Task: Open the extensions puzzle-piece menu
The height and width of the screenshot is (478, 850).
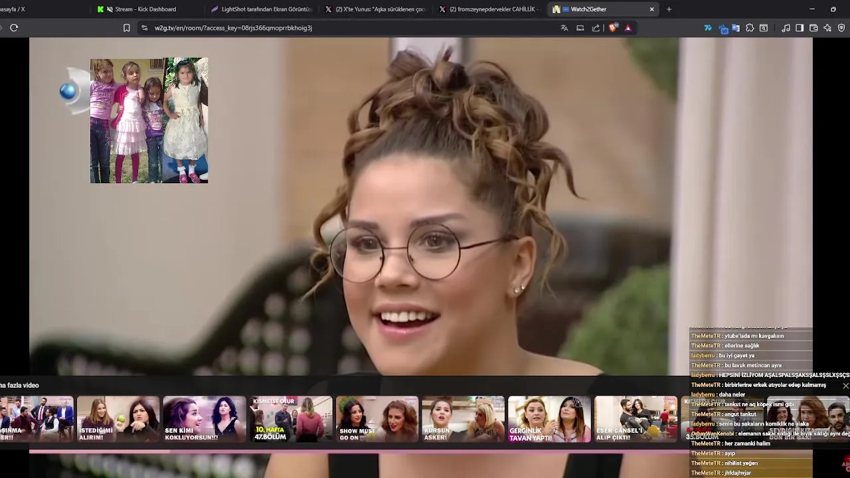Action: [x=750, y=28]
